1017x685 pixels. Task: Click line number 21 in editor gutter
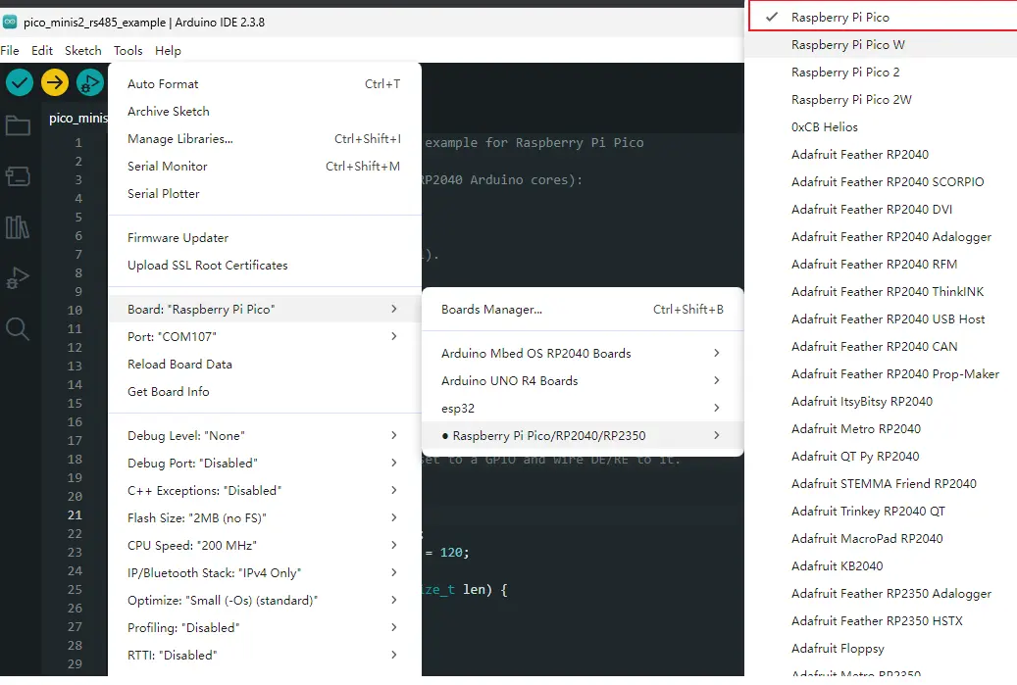point(76,515)
